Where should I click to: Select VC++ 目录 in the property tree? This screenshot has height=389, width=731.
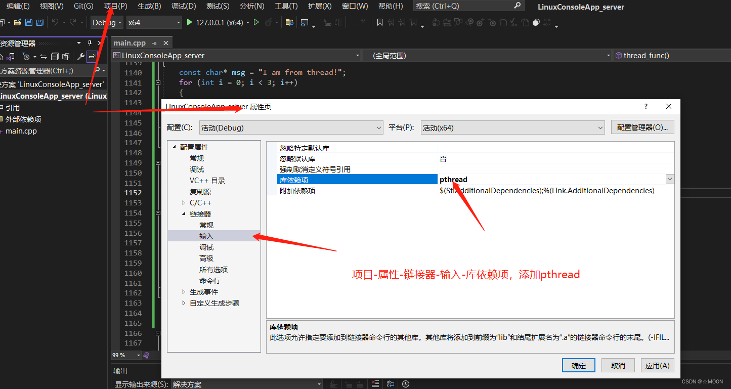pyautogui.click(x=207, y=181)
